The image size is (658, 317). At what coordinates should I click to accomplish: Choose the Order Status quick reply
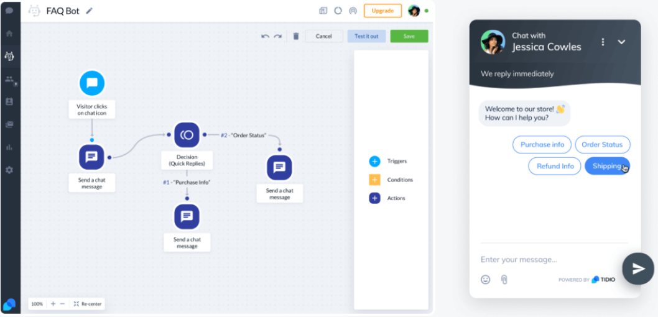point(602,145)
